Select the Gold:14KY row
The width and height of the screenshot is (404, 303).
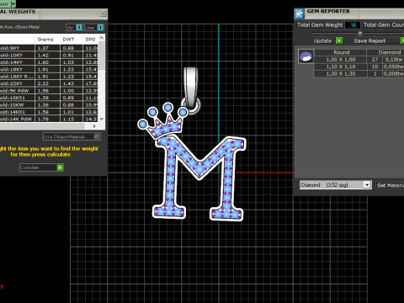click(49, 62)
